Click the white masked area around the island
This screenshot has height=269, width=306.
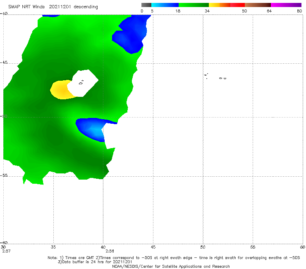coord(83,83)
